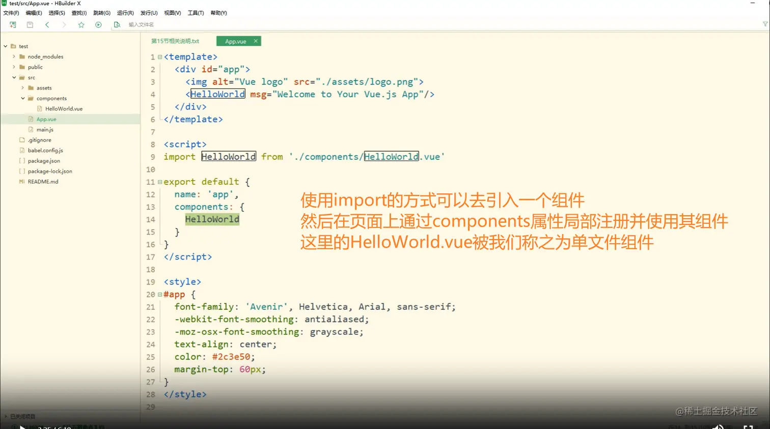Click the file search preview icon
Image resolution: width=770 pixels, height=429 pixels.
click(117, 24)
